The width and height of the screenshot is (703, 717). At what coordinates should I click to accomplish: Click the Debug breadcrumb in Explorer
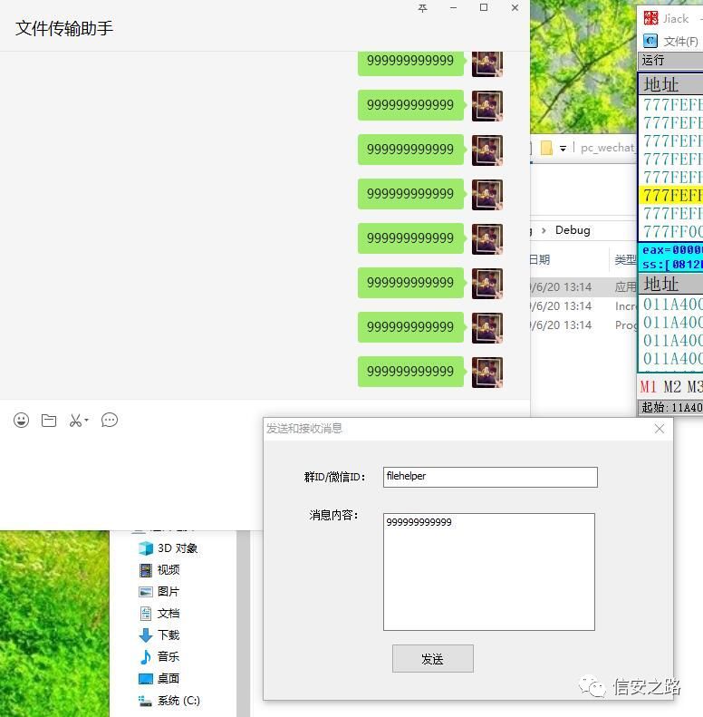(x=573, y=230)
